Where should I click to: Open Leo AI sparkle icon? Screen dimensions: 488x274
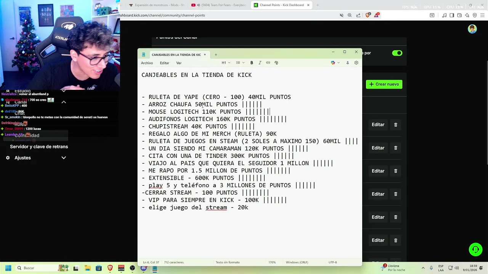(x=467, y=15)
